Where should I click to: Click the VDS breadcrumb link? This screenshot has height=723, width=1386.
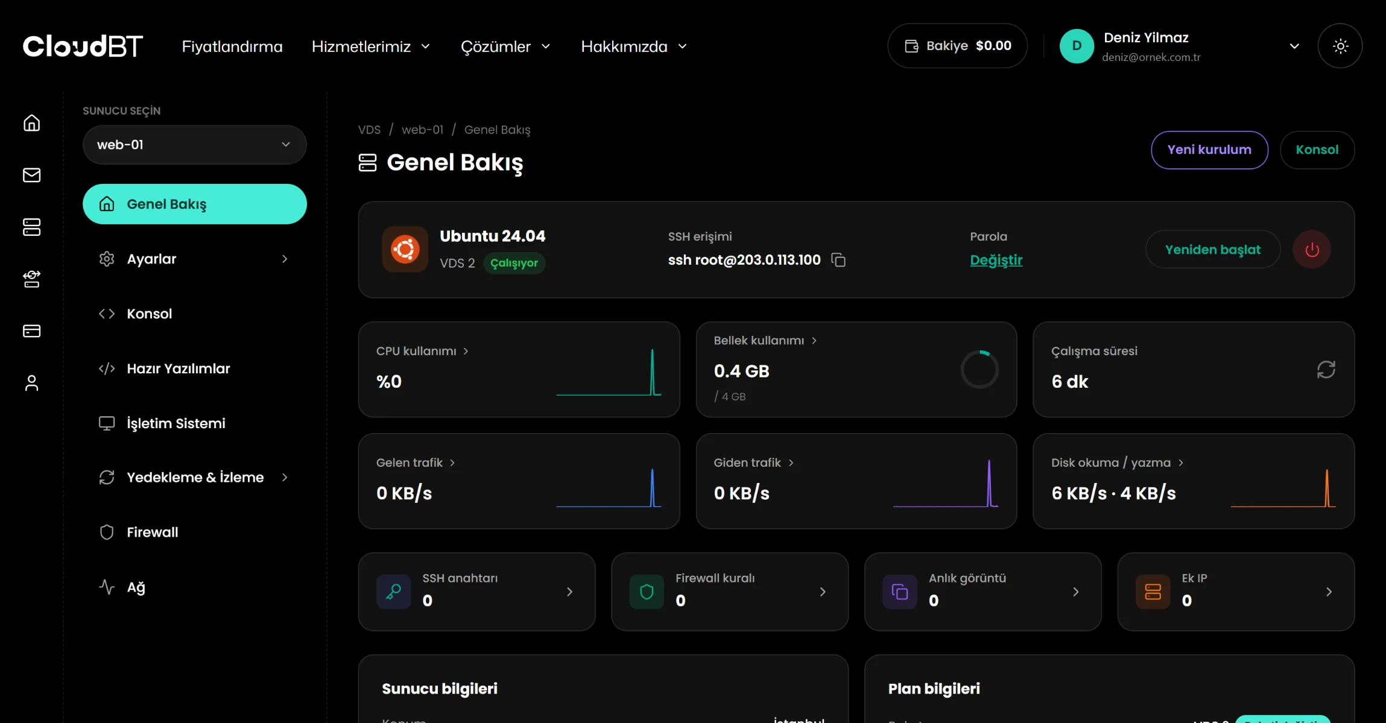[x=369, y=130]
